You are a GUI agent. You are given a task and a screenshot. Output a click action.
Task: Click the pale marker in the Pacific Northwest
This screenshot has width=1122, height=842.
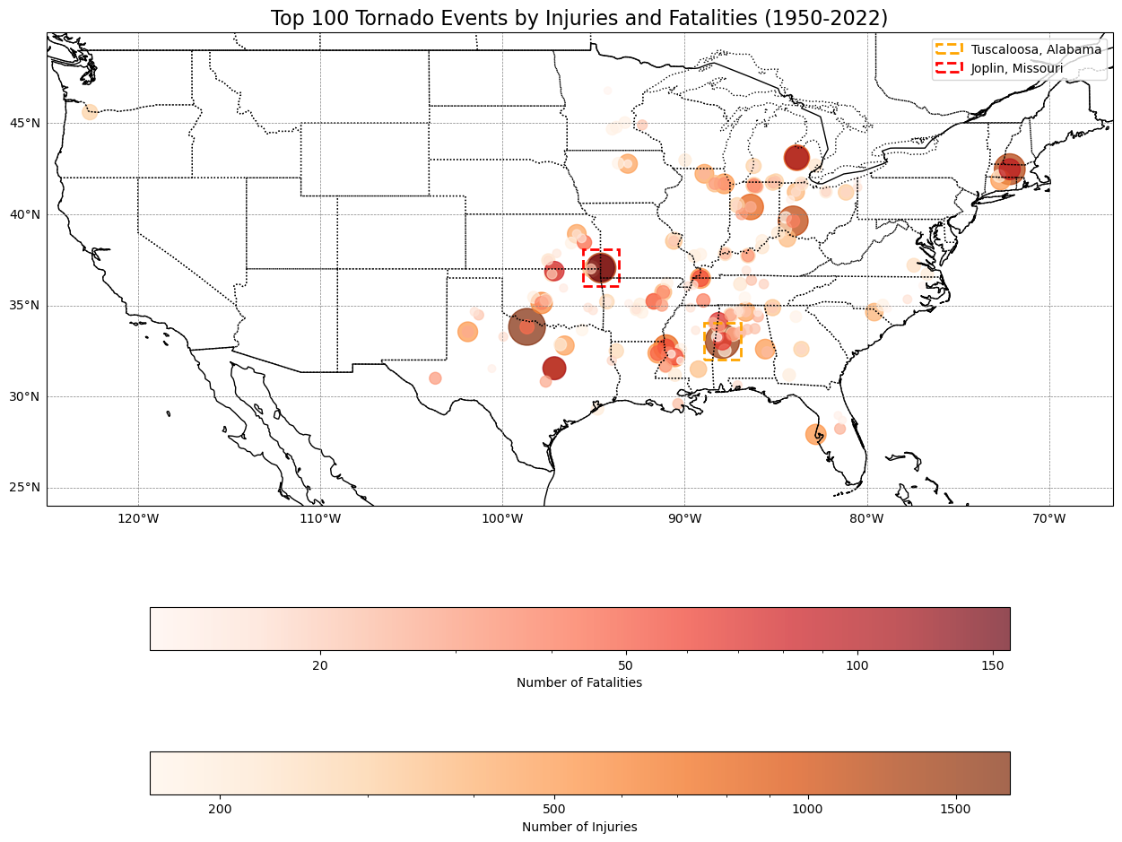coord(90,112)
